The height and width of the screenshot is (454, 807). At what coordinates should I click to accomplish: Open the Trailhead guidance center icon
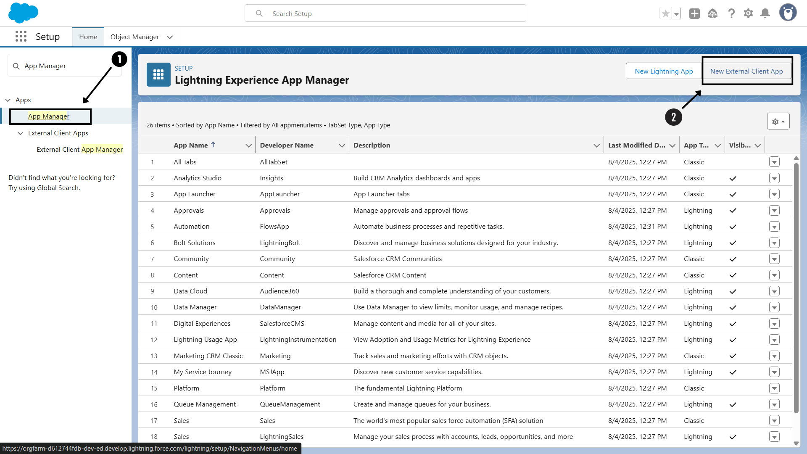tap(712, 13)
